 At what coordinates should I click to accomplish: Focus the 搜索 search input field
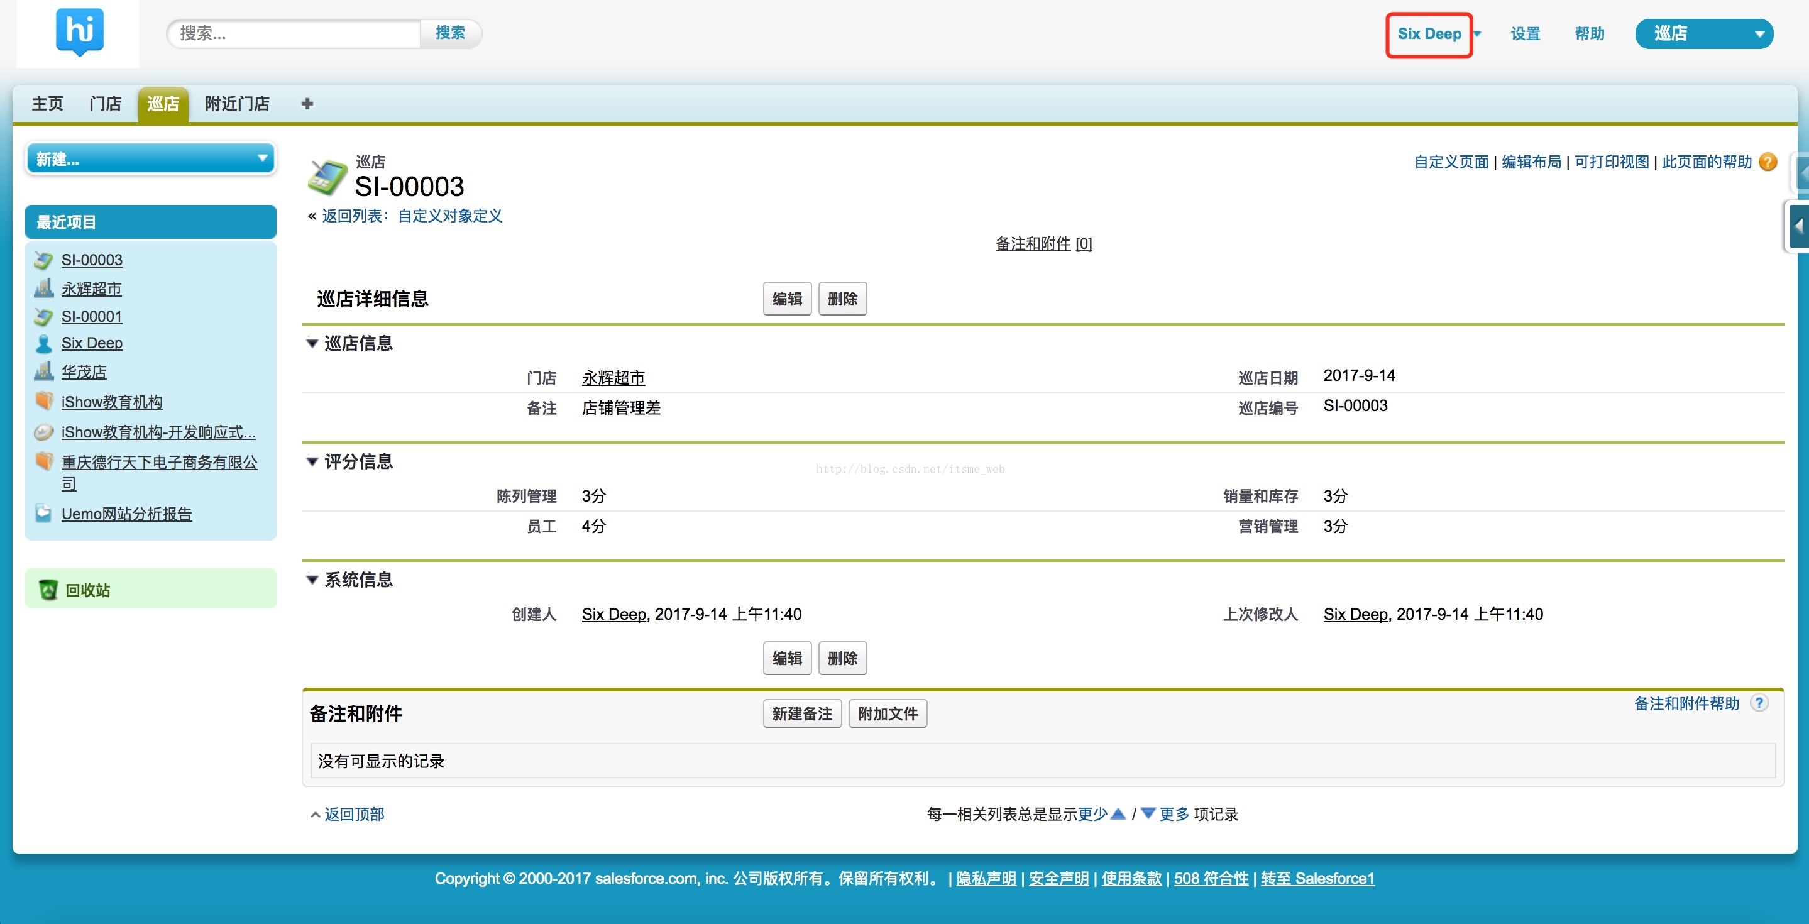coord(295,33)
